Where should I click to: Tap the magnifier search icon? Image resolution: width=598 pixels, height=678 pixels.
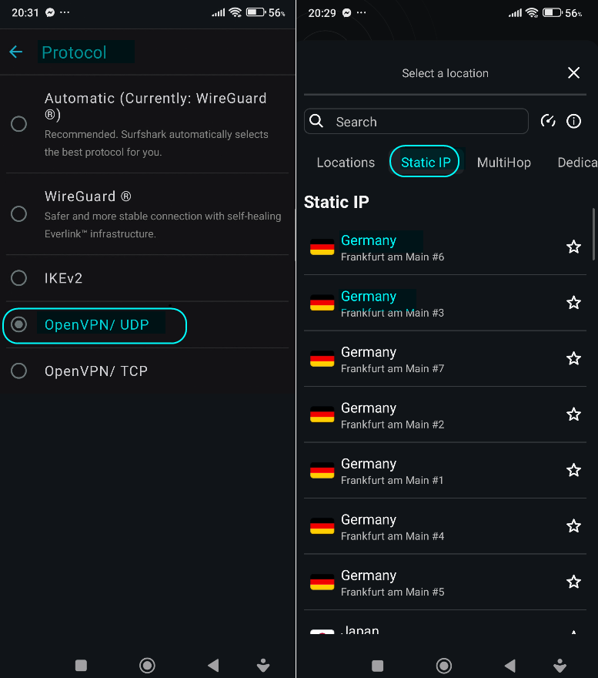pyautogui.click(x=316, y=121)
